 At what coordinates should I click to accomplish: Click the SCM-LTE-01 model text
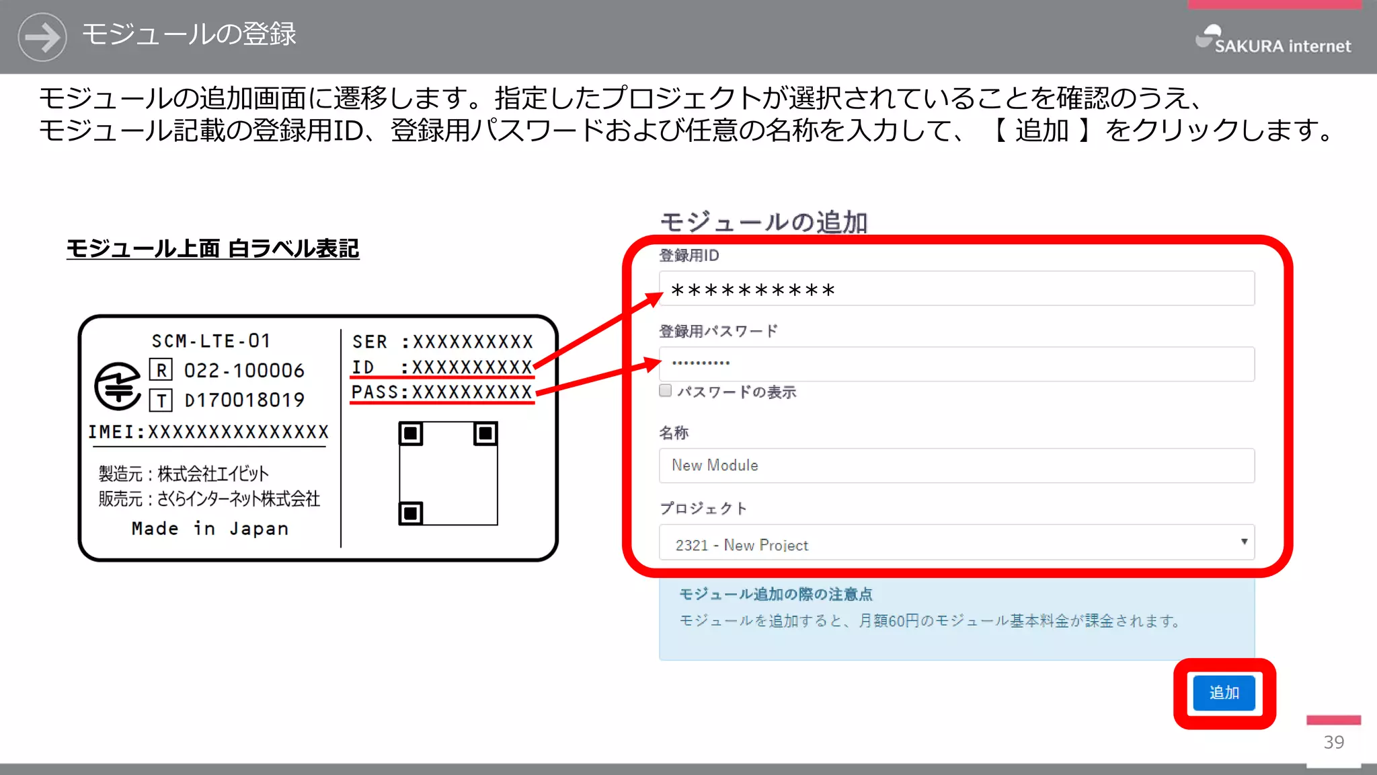pos(211,341)
